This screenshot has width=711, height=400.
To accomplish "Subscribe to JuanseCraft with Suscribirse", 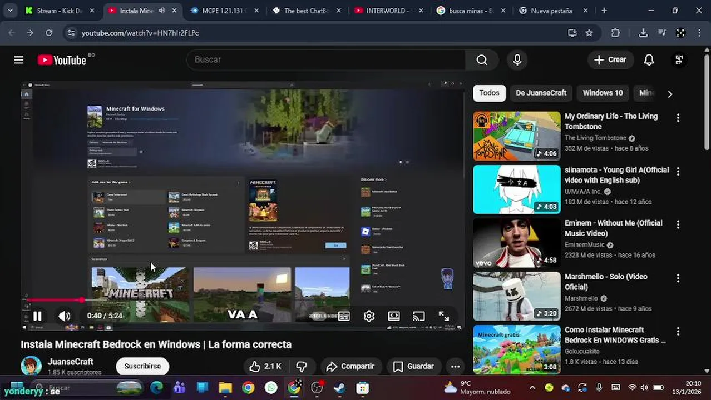I will click(x=142, y=366).
